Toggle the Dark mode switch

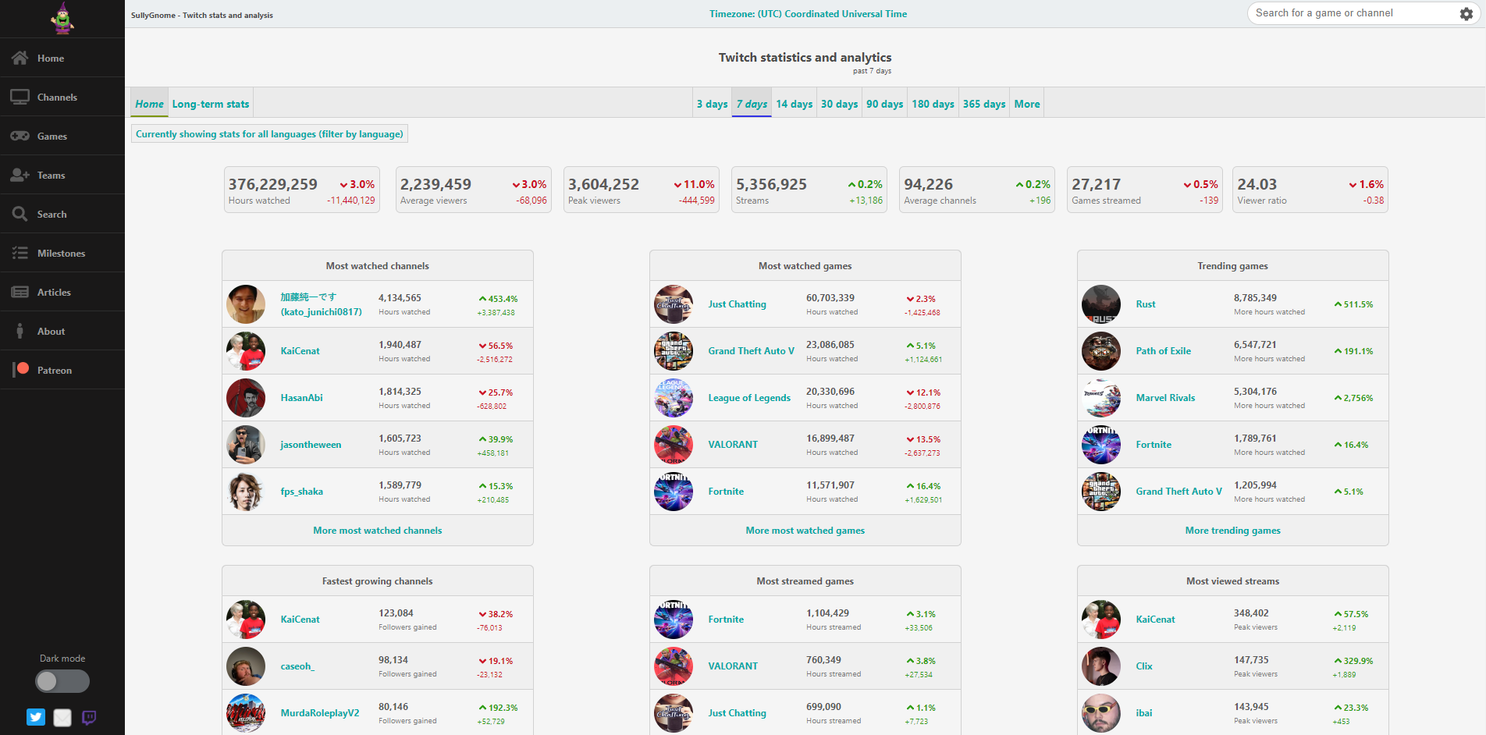tap(62, 681)
